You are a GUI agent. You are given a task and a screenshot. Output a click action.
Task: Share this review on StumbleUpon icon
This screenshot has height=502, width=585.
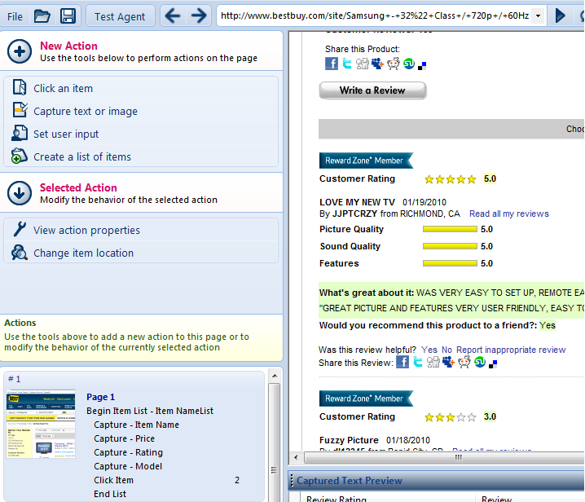click(x=480, y=362)
